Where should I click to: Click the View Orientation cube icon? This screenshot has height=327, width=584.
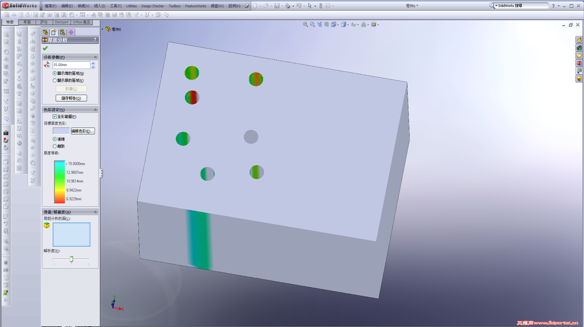[333, 25]
